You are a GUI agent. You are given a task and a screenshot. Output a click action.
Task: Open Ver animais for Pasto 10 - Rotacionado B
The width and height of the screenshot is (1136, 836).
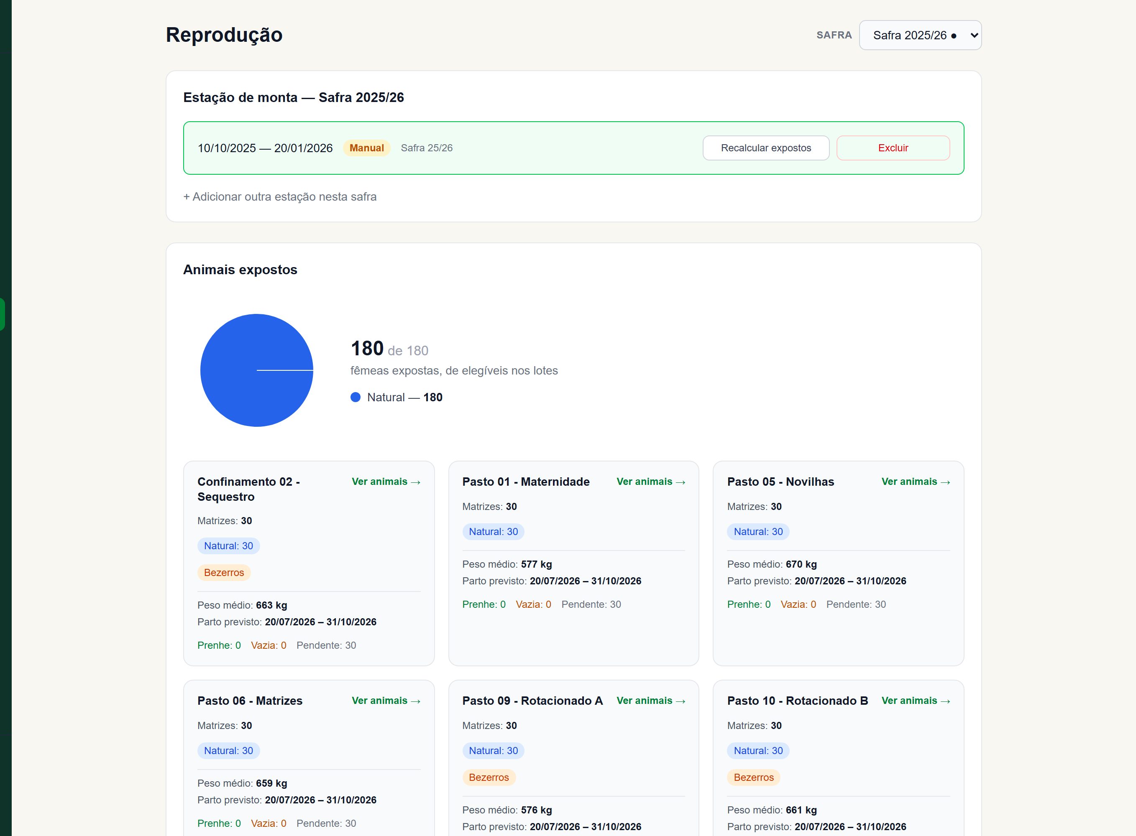coord(915,701)
